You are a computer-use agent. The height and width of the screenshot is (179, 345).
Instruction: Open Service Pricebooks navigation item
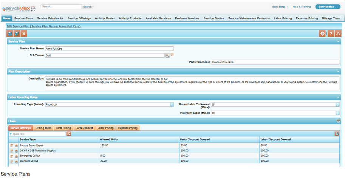point(50,18)
